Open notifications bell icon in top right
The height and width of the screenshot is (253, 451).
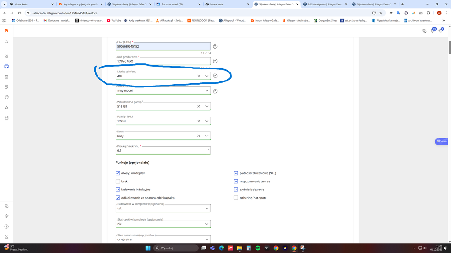pyautogui.click(x=432, y=31)
